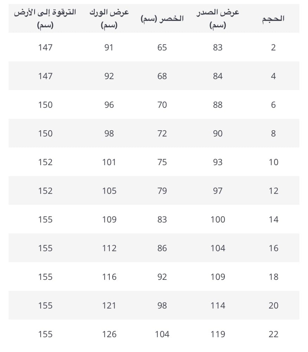Select size 22 in the الحجم column

(273, 334)
